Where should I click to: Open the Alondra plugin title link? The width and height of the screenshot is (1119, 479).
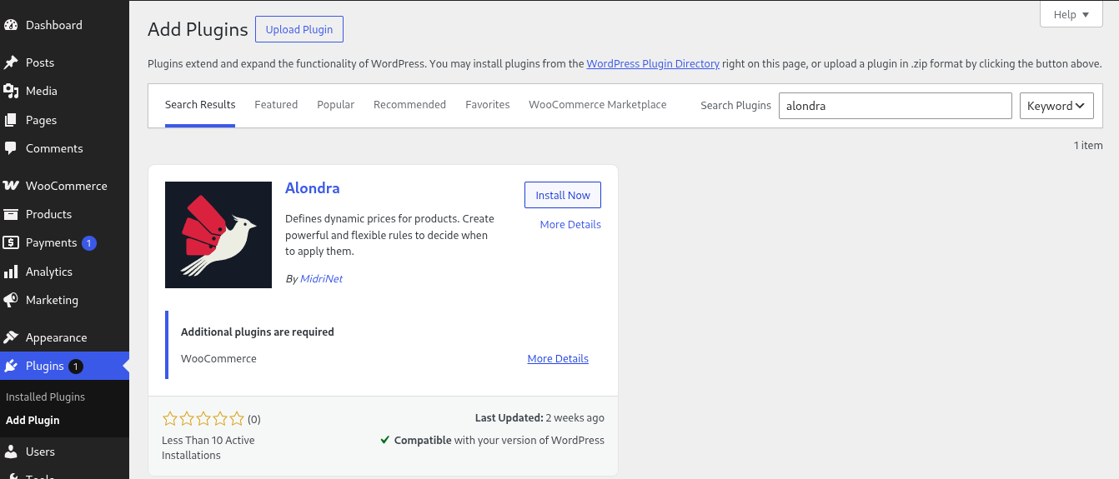[x=313, y=188]
